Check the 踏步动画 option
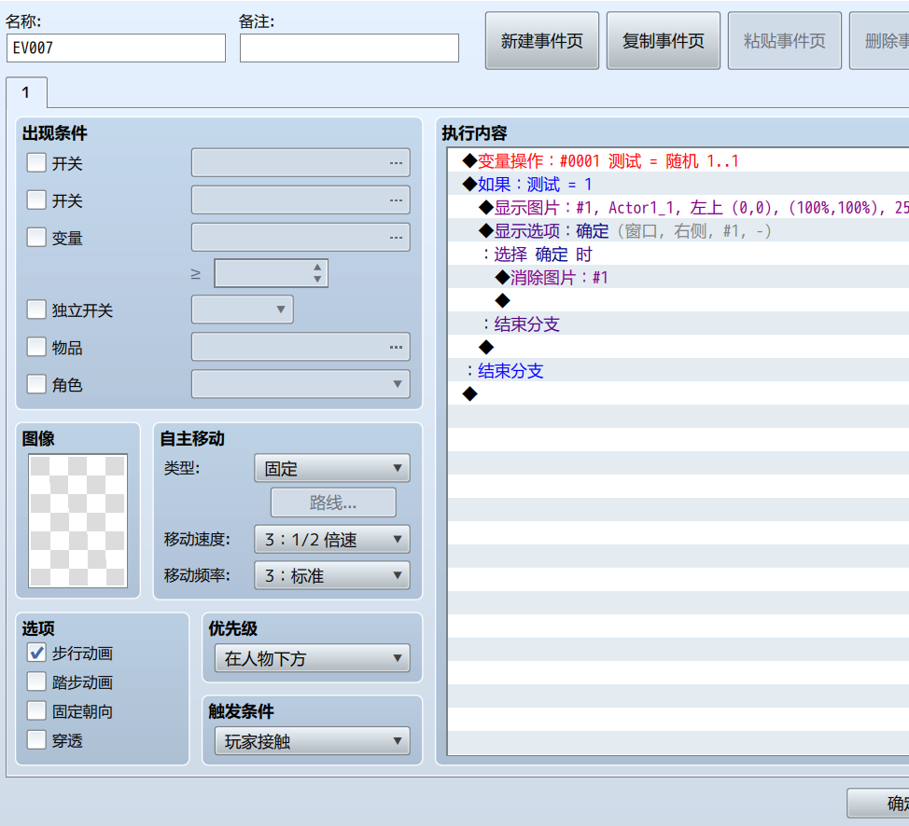The width and height of the screenshot is (909, 826). tap(36, 681)
